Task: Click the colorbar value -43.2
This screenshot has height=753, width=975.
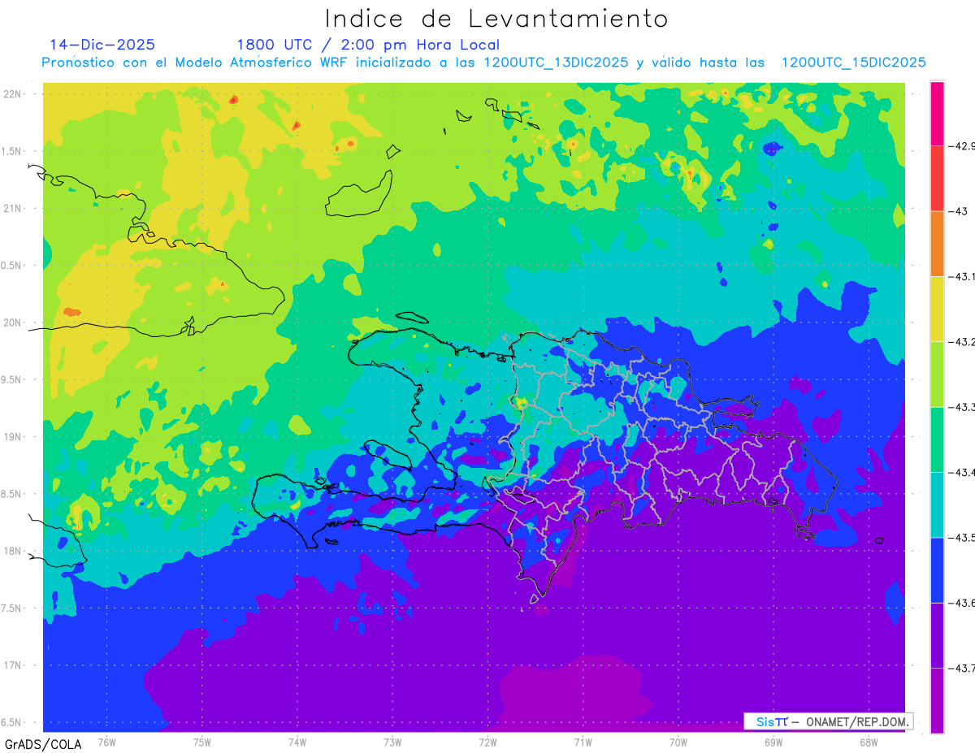Action: point(961,341)
